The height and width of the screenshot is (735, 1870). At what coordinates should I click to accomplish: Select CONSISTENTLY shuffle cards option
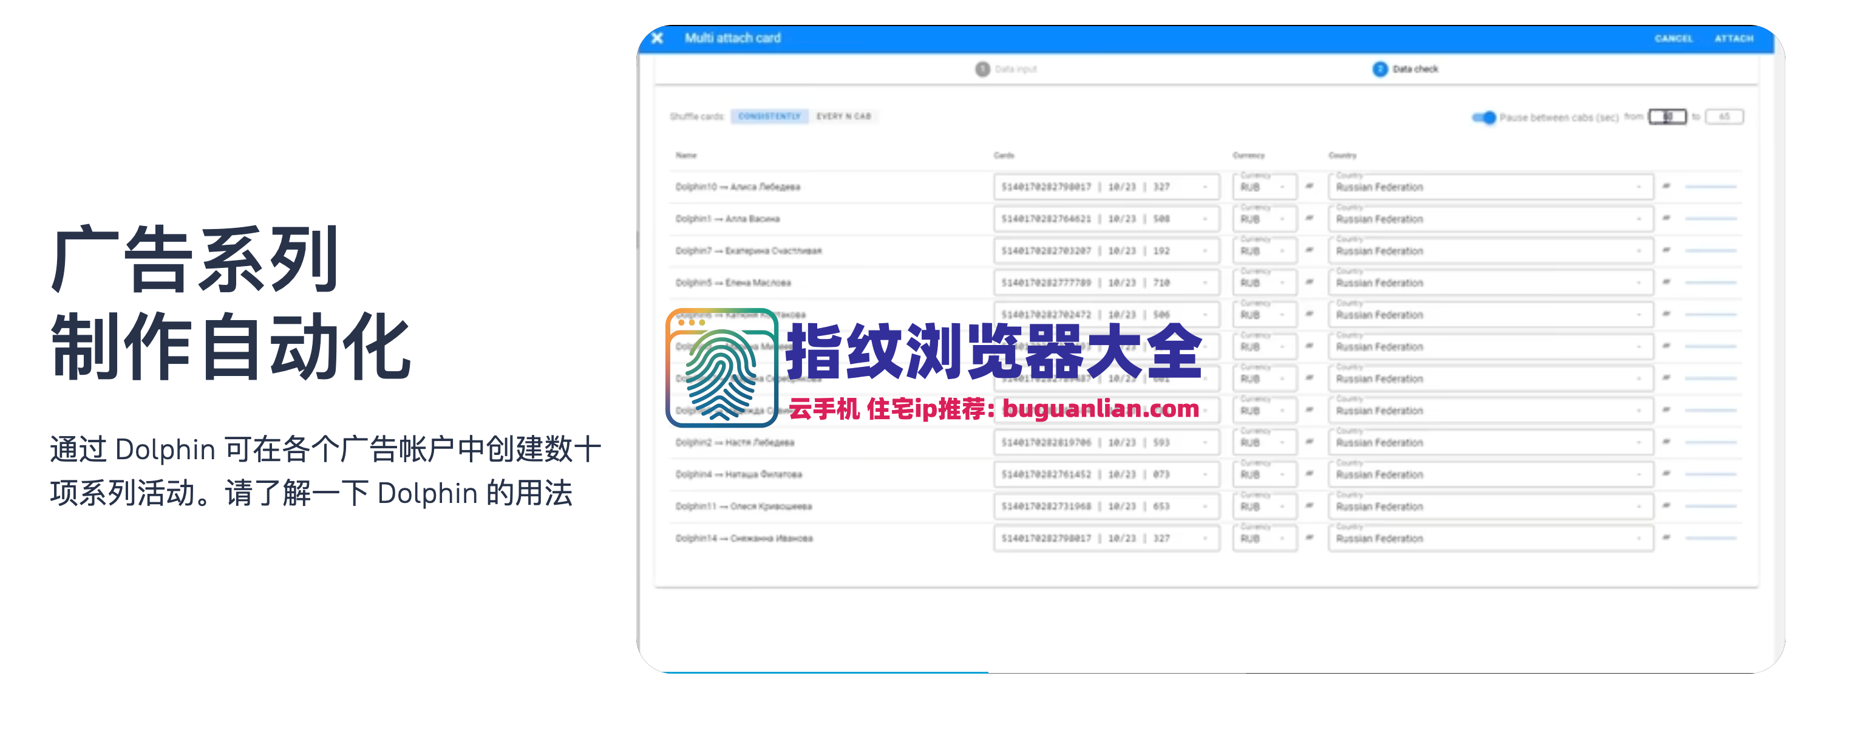click(x=769, y=116)
